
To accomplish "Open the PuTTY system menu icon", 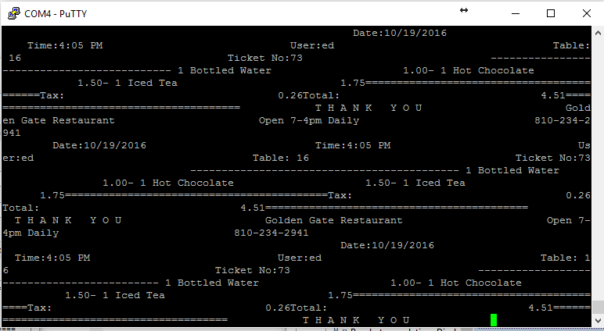I will (14, 13).
